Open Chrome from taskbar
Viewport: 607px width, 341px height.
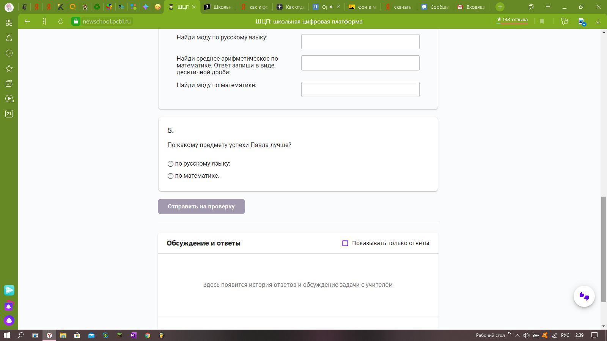(x=148, y=335)
